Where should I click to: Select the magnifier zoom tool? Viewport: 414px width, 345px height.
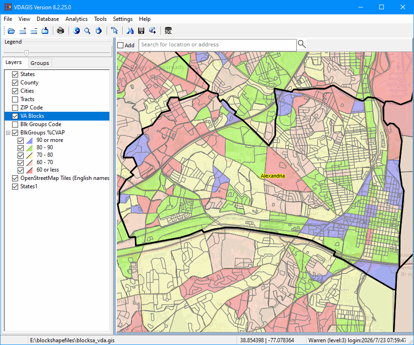(88, 31)
